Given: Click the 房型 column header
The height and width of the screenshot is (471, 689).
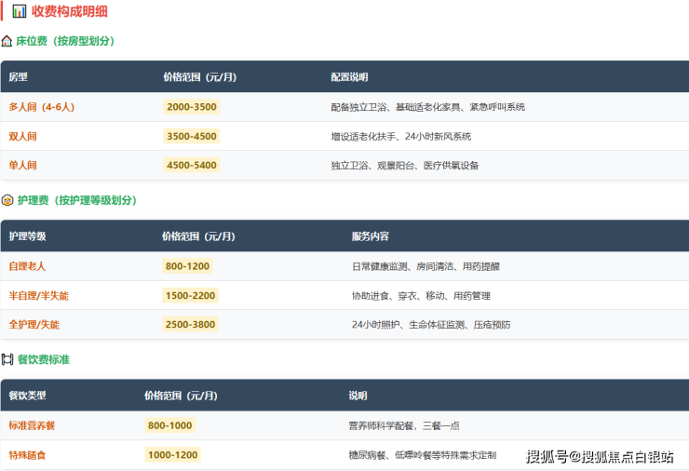Looking at the screenshot, I should (x=18, y=77).
